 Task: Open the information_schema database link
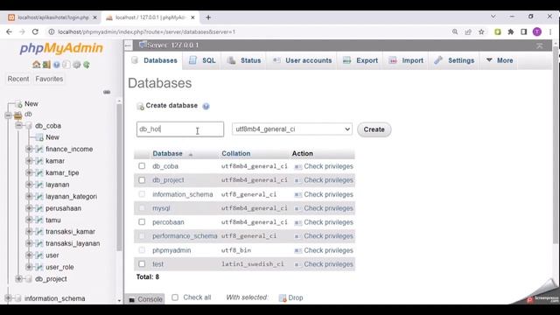point(183,194)
